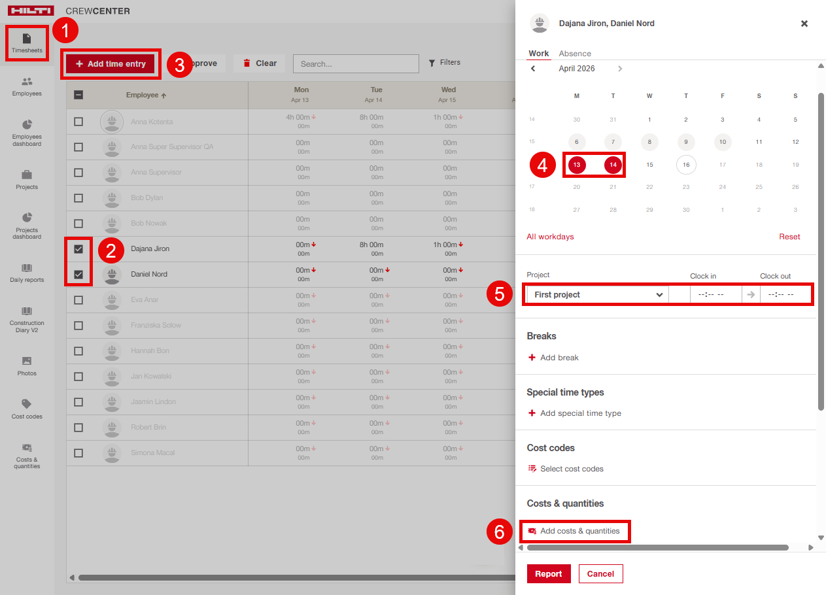The width and height of the screenshot is (826, 595).
Task: Switch to the Absence tab
Action: tap(575, 54)
